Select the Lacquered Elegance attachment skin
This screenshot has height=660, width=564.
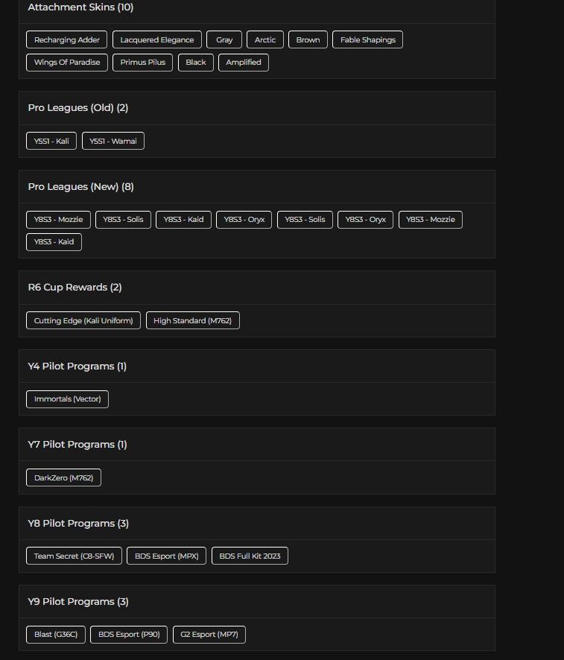point(157,39)
